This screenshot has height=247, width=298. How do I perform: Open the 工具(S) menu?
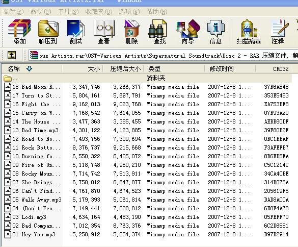68,12
